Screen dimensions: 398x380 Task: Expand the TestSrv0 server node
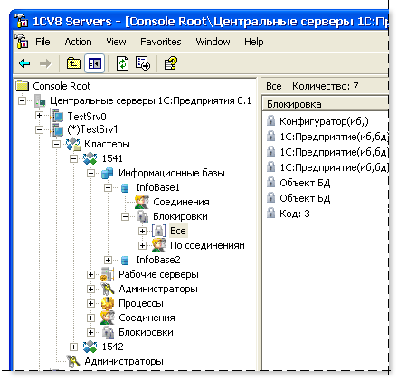pyautogui.click(x=39, y=115)
